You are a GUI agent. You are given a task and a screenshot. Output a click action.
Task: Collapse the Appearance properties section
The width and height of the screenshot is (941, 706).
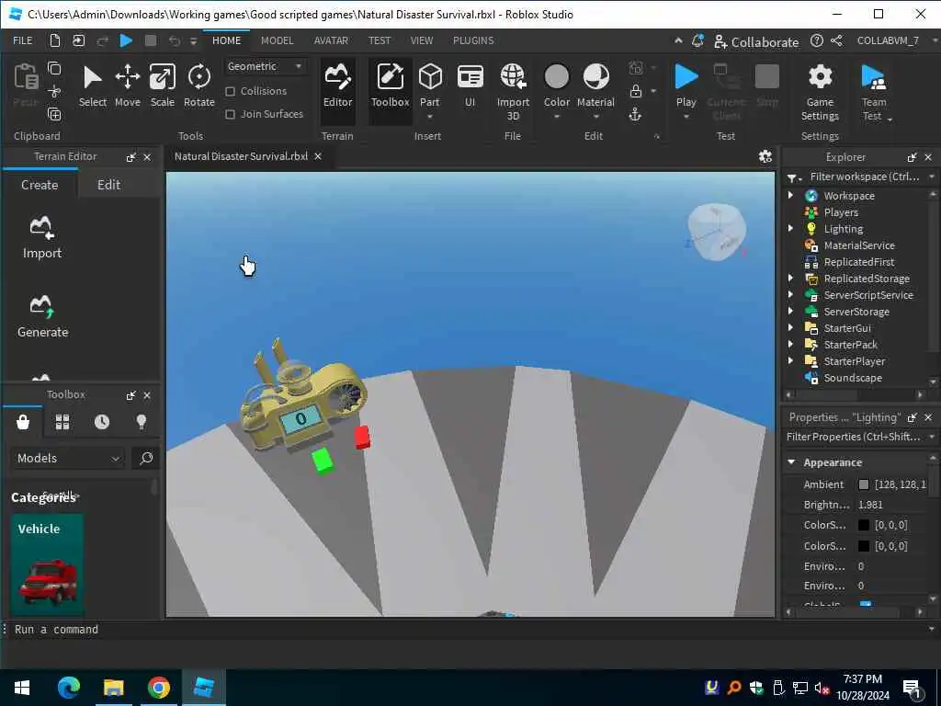pos(791,462)
